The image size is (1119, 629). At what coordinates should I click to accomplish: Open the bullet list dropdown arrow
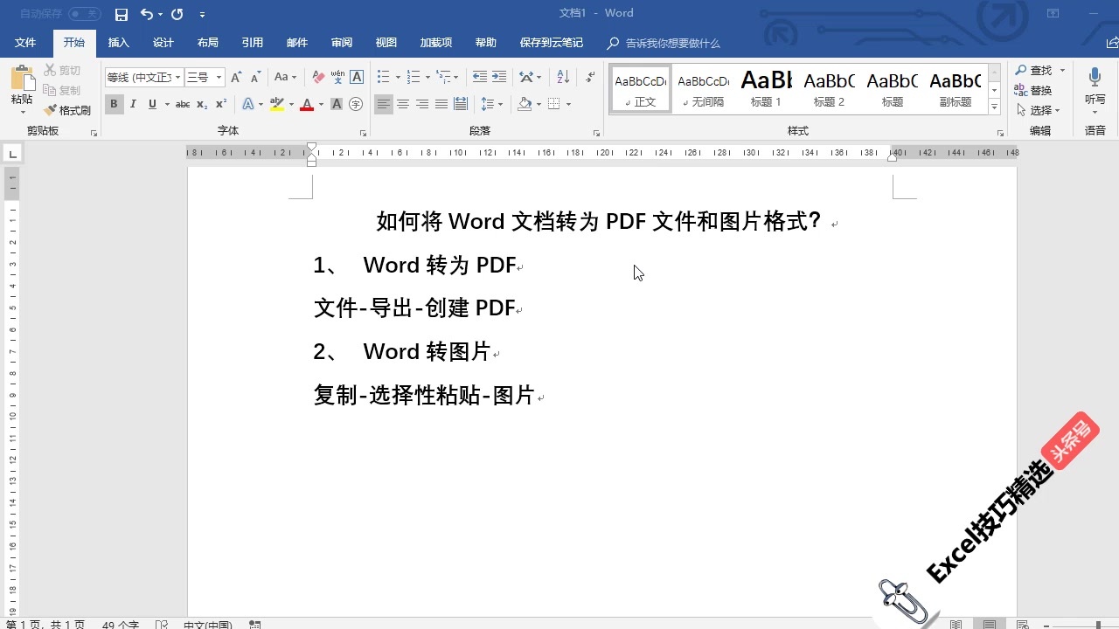[398, 78]
